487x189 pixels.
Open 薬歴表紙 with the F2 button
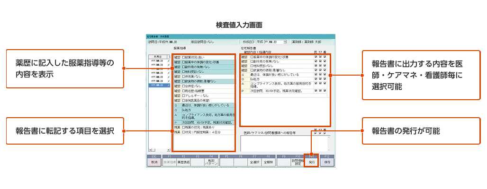[x=183, y=161]
